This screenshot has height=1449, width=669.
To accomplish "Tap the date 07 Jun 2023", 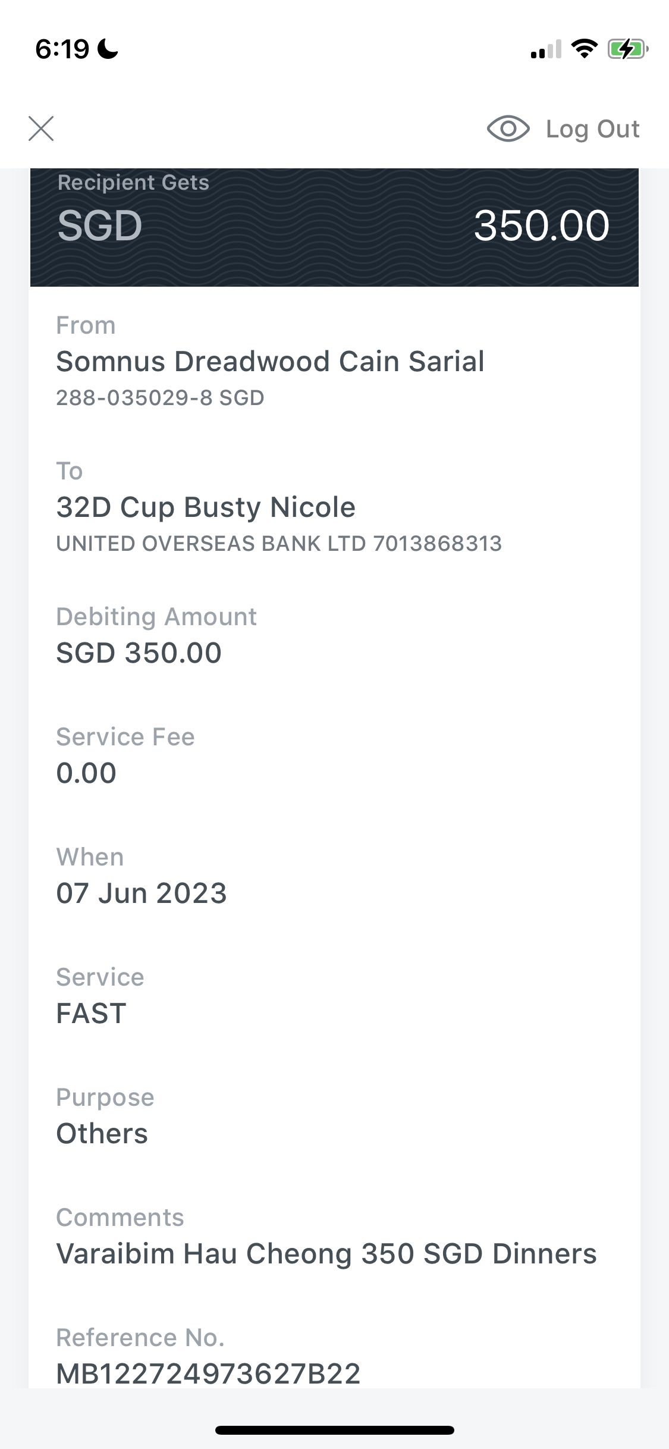I will tap(142, 893).
